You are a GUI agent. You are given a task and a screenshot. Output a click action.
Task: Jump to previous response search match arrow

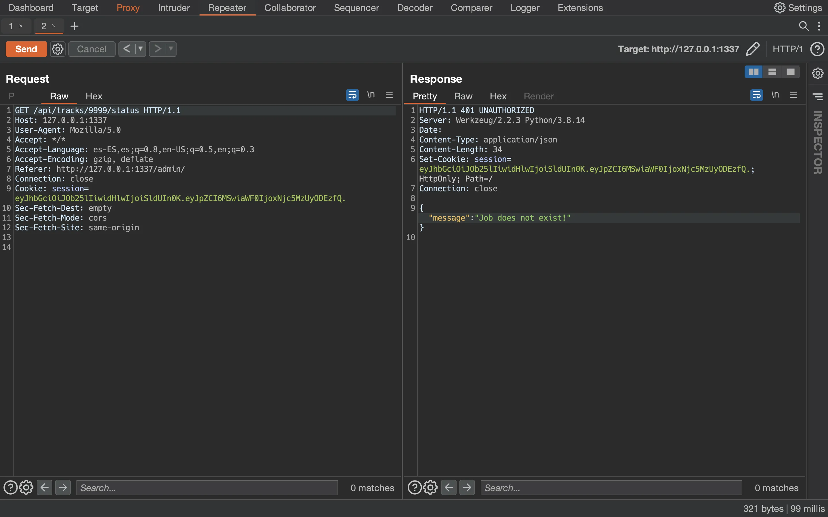click(x=449, y=488)
